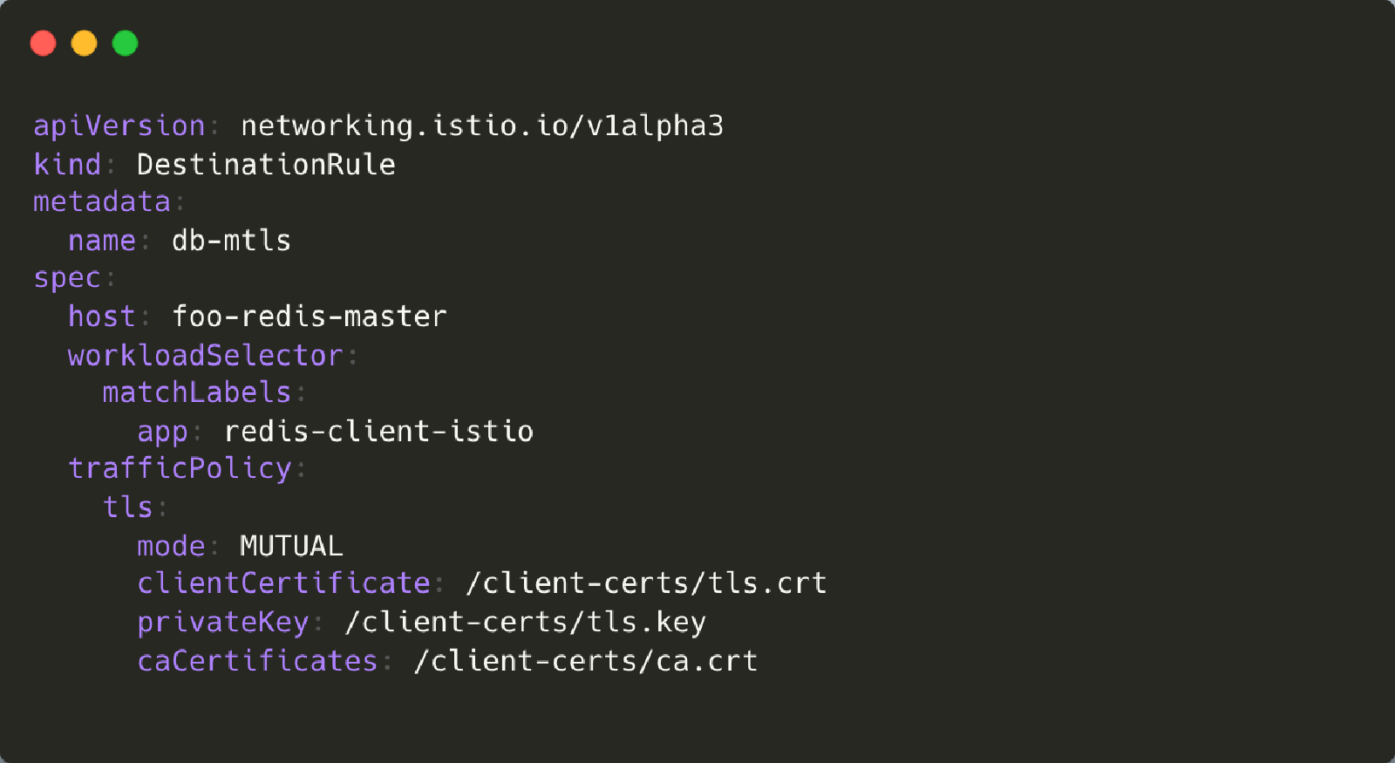
Task: Click the db-mtls name value
Action: (x=231, y=240)
